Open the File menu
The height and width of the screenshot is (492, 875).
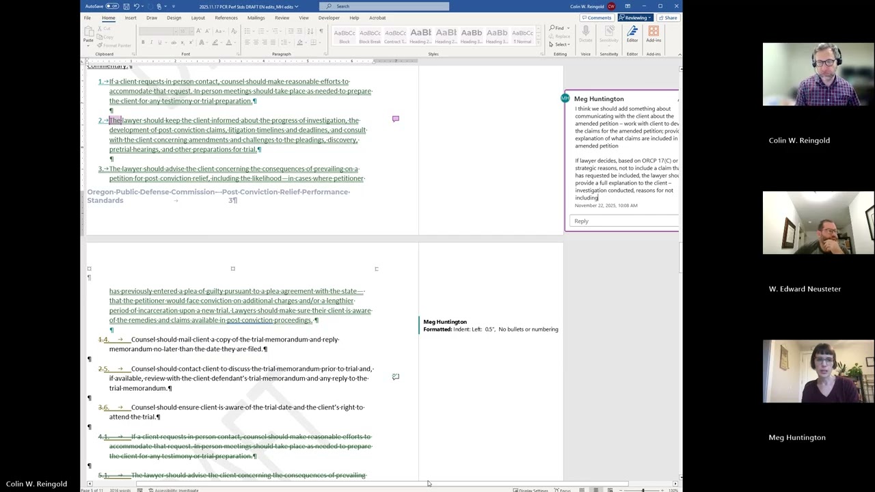pyautogui.click(x=87, y=18)
